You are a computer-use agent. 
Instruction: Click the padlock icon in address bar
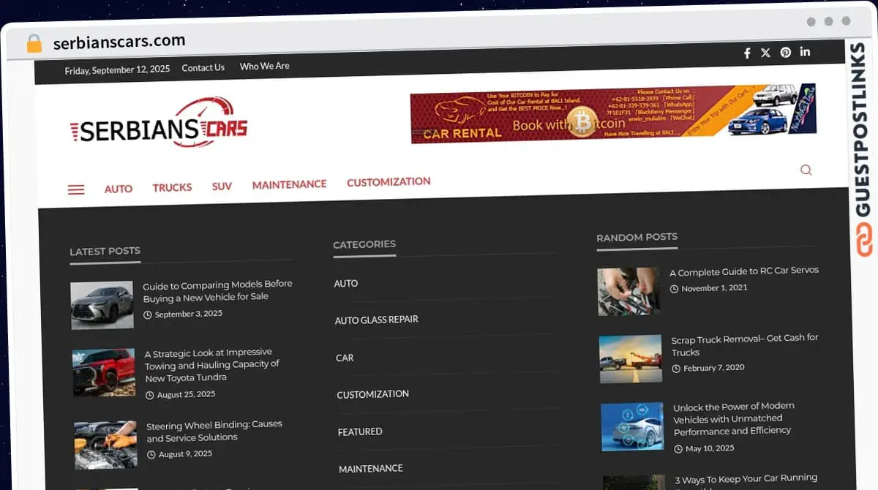coord(34,43)
